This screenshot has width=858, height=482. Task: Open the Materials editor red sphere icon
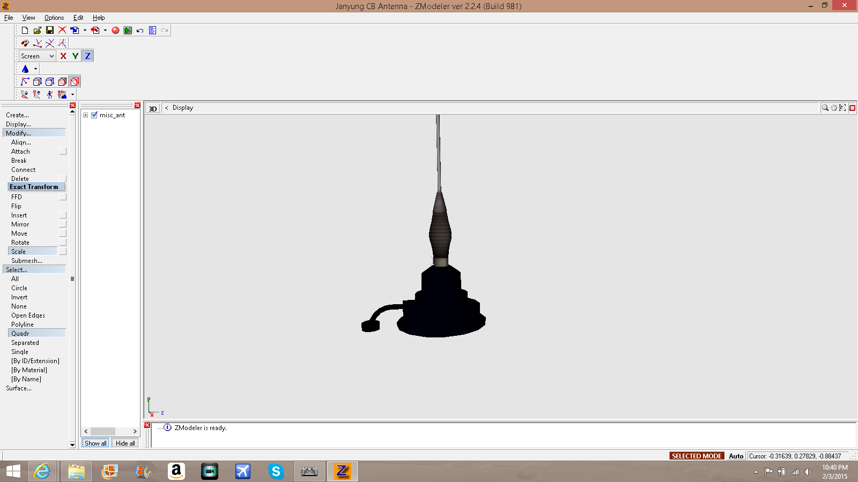tap(115, 31)
